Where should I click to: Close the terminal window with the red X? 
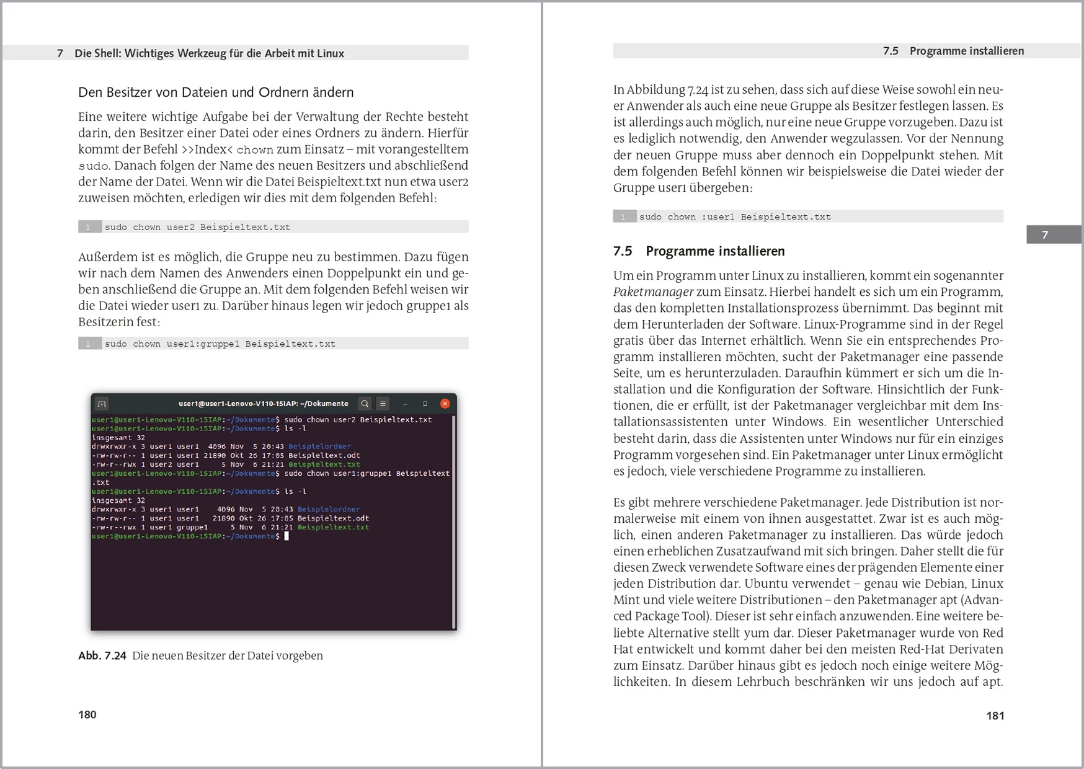(x=445, y=403)
